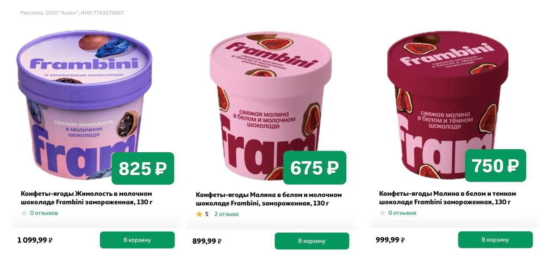This screenshot has width=553, height=261.
Task: Click the 899,99 ₽ price label
Action: coord(207,241)
